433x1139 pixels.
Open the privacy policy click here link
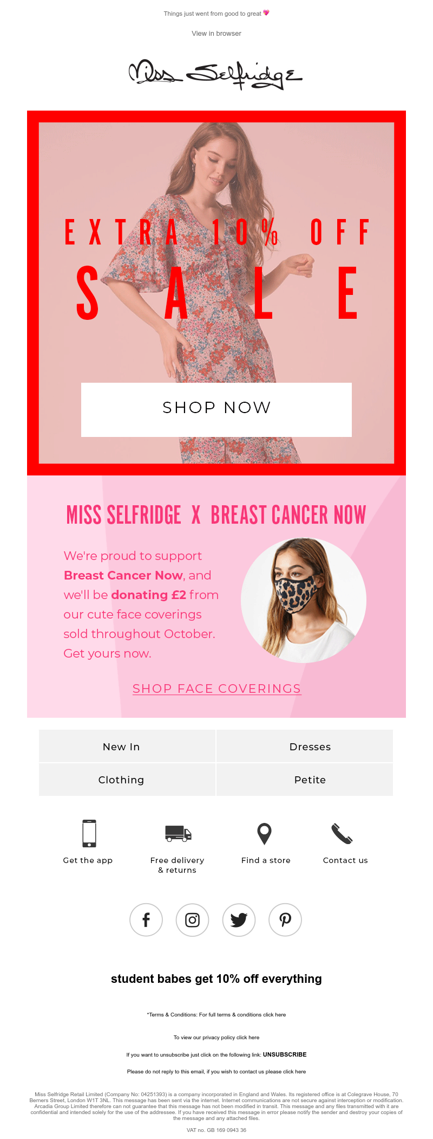coord(248,1037)
